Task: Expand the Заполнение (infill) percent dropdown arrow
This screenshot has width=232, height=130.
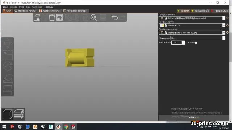Action: click(x=183, y=43)
